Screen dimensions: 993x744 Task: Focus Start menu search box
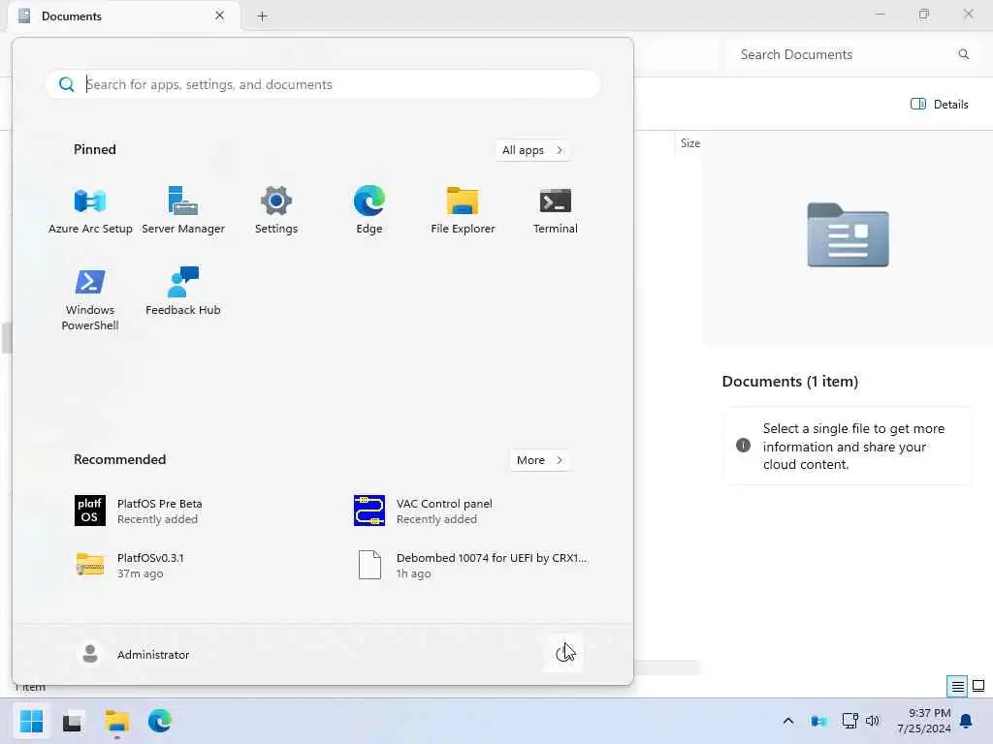click(323, 84)
